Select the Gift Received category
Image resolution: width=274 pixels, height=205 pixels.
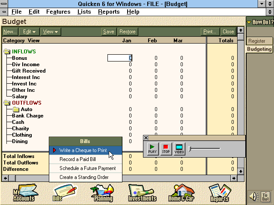(x=29, y=71)
